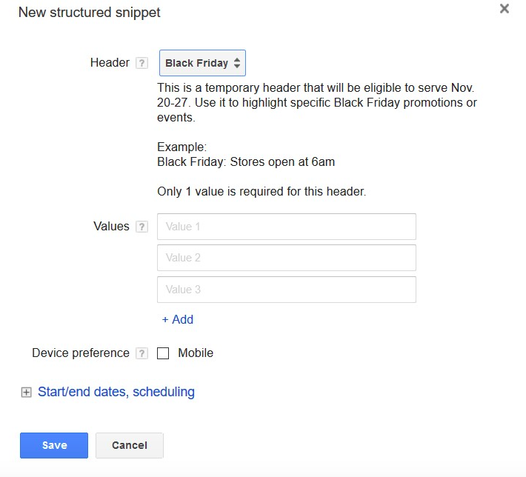526x477 pixels.
Task: Save the structured snippet
Action: 54,445
